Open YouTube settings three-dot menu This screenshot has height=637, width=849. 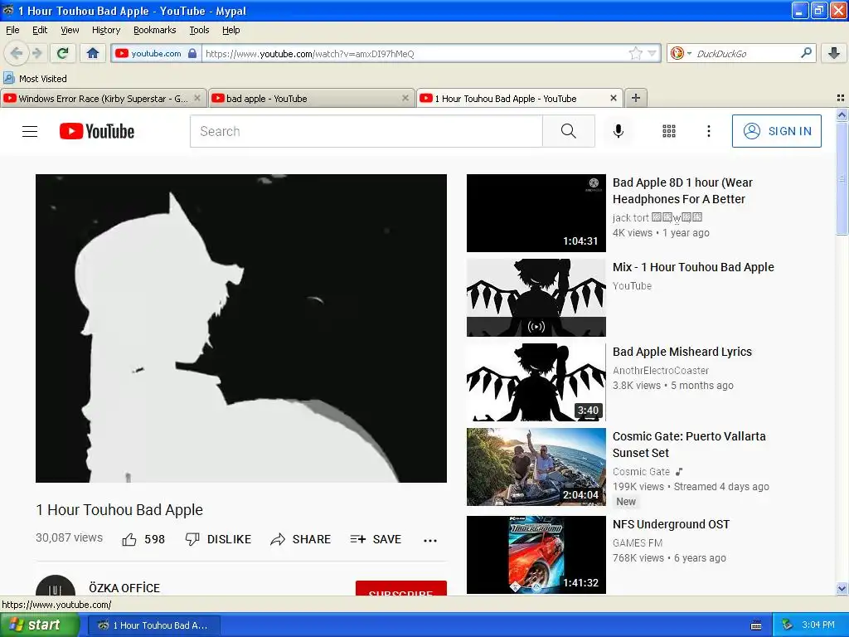click(x=708, y=131)
